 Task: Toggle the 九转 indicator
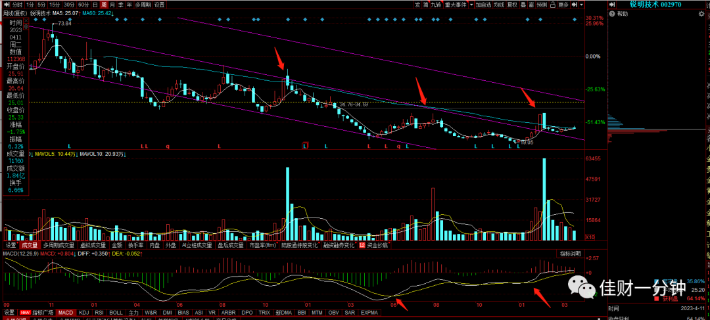[x=436, y=5]
